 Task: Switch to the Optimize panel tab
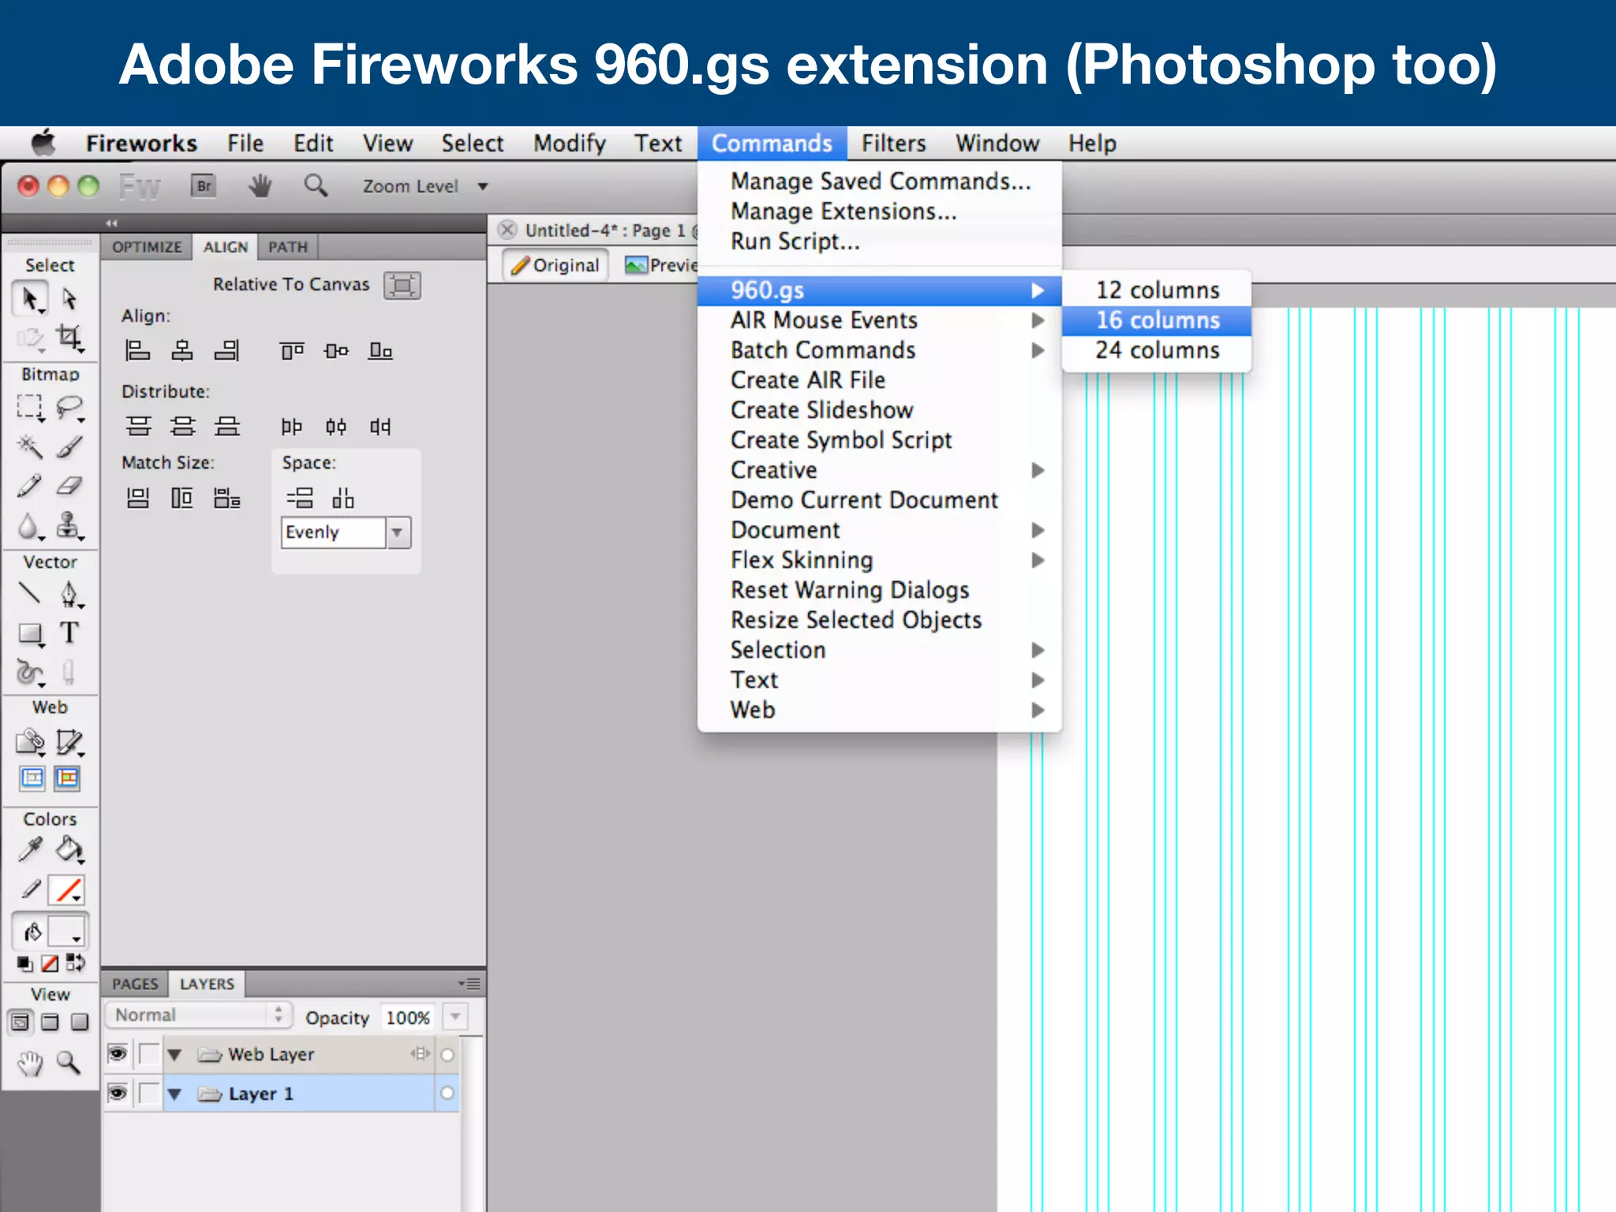pyautogui.click(x=147, y=247)
